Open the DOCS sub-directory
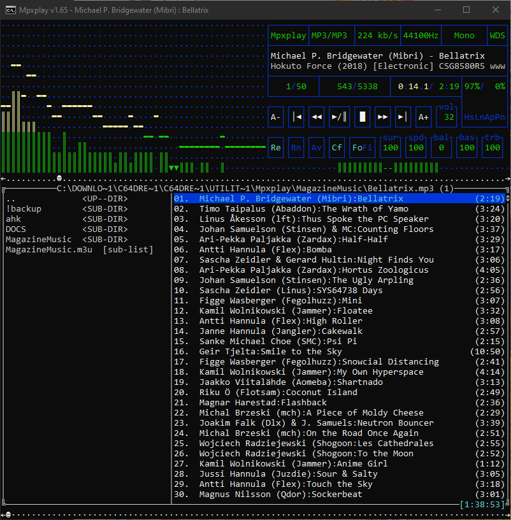The width and height of the screenshot is (511, 520). pyautogui.click(x=67, y=229)
